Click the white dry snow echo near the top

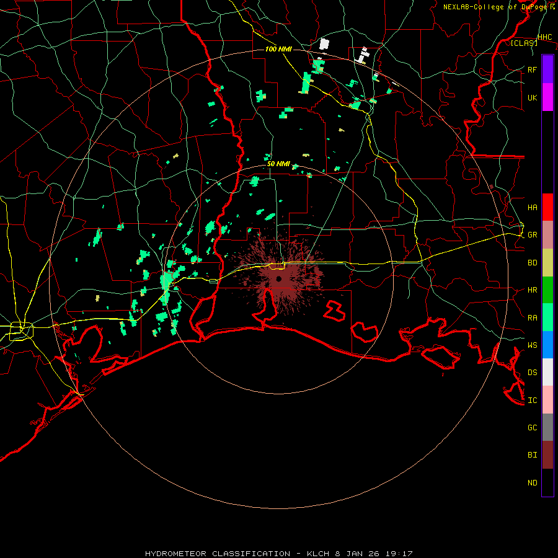(x=324, y=44)
